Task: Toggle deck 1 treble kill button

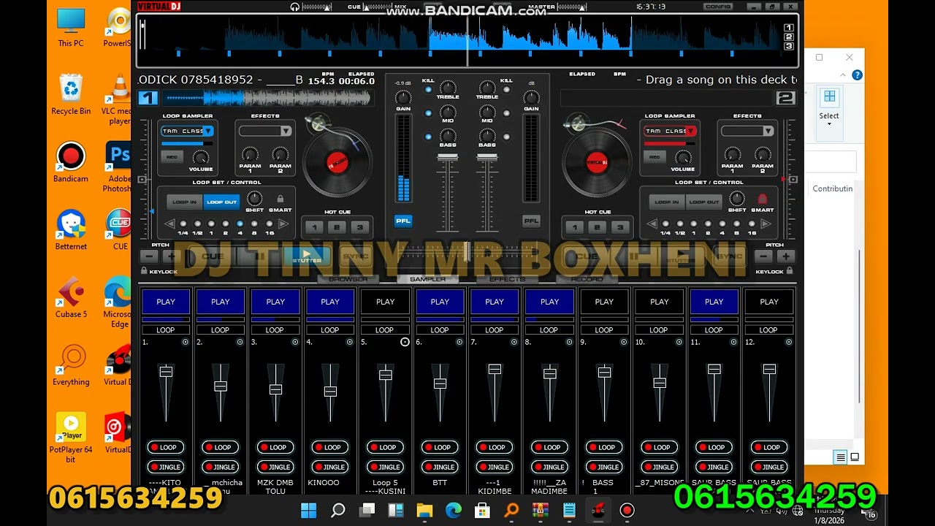Action: [428, 90]
